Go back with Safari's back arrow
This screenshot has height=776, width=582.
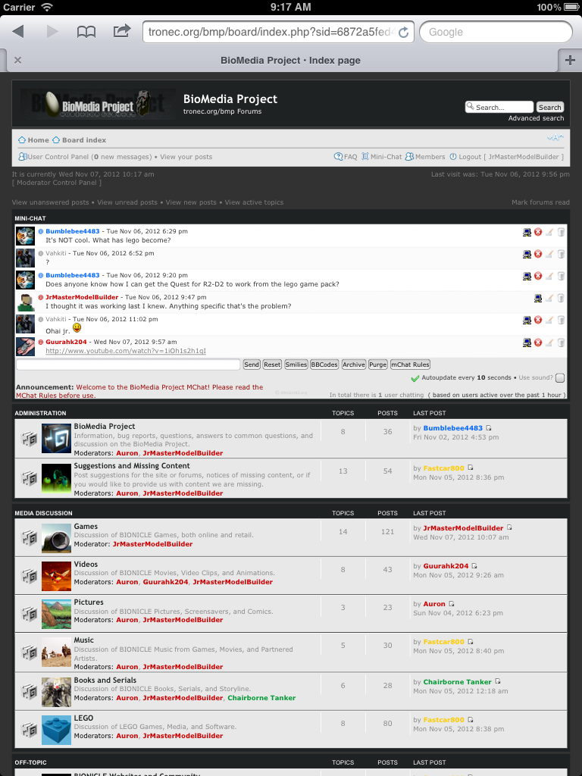18,32
